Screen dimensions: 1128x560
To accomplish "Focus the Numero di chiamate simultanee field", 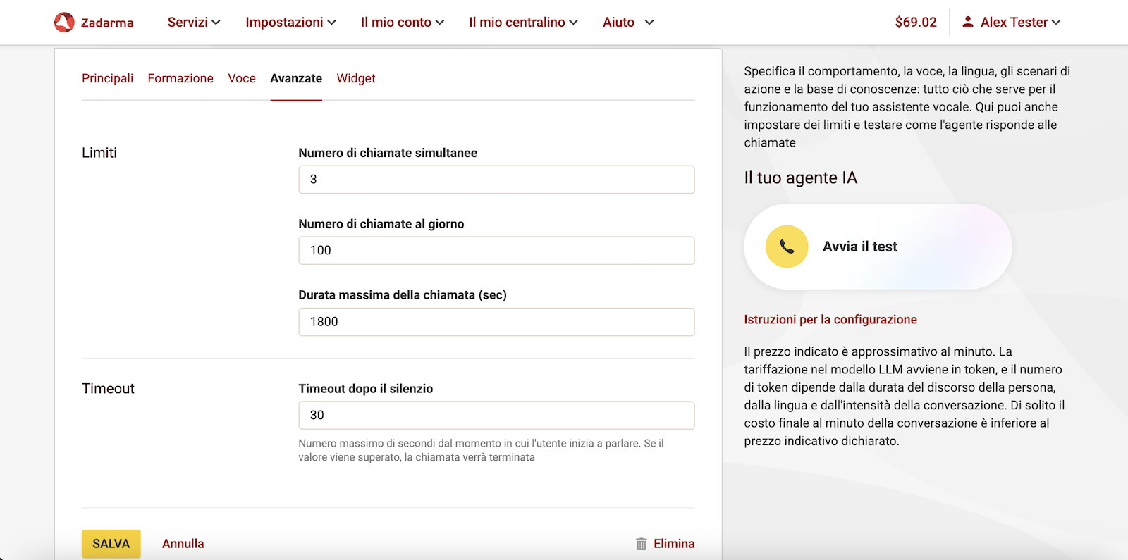I will point(496,180).
